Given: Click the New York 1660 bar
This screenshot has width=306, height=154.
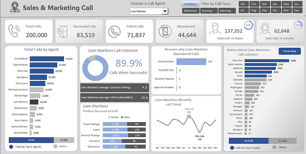Looking at the screenshot, I should coord(267,60).
